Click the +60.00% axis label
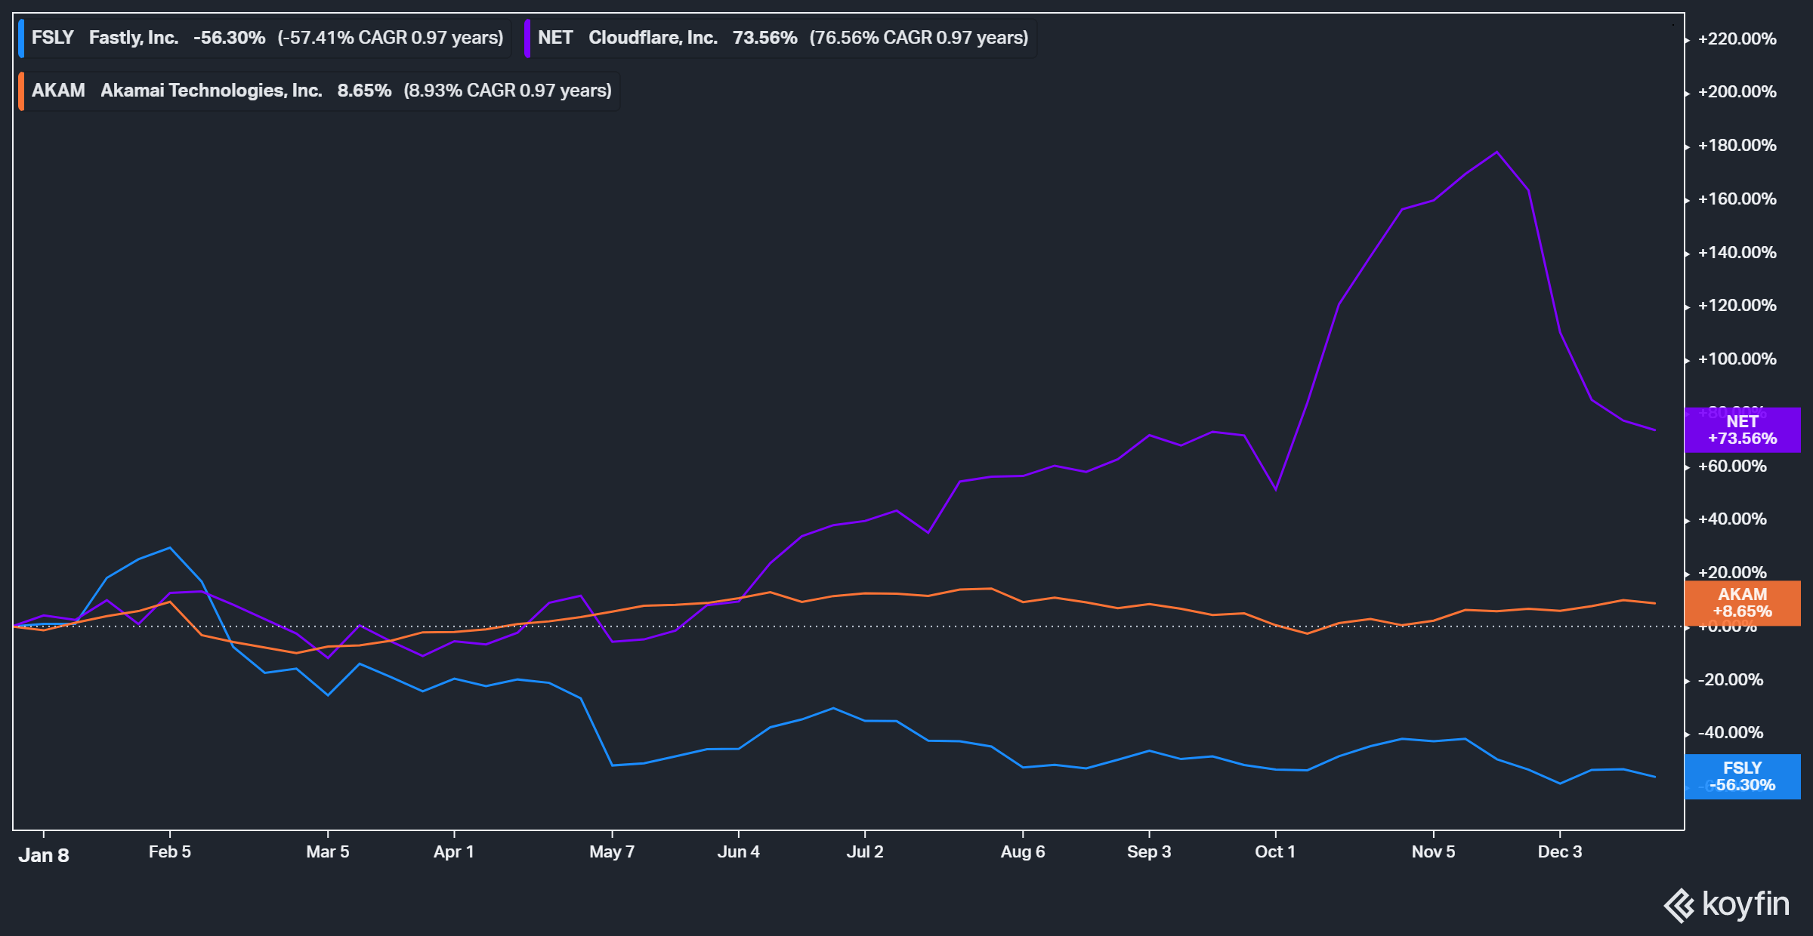 point(1733,466)
